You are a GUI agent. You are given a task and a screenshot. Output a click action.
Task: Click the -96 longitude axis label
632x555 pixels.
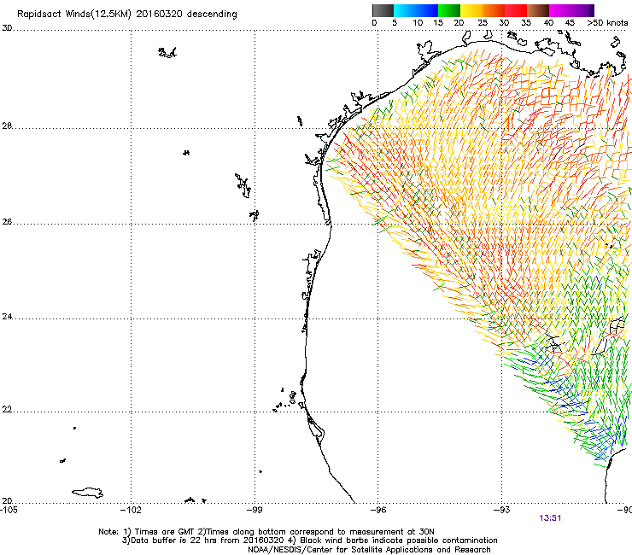[378, 511]
